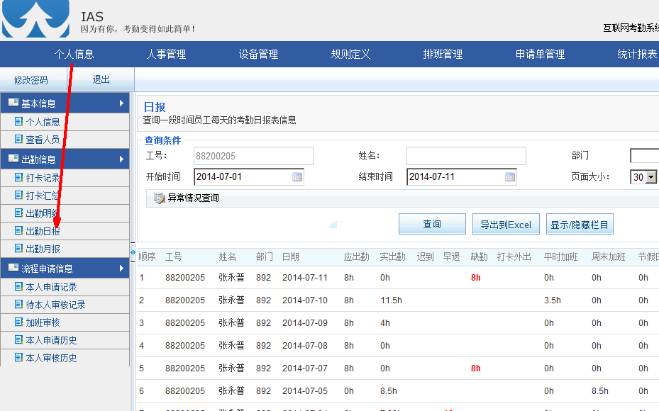Image resolution: width=659 pixels, height=411 pixels.
Task: Collapse the sidebar using splitter arrow handle
Action: 133,252
